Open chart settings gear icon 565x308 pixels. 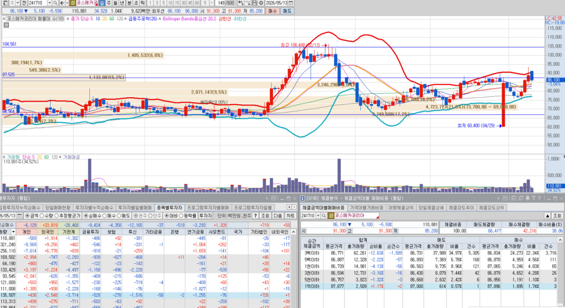point(261,3)
